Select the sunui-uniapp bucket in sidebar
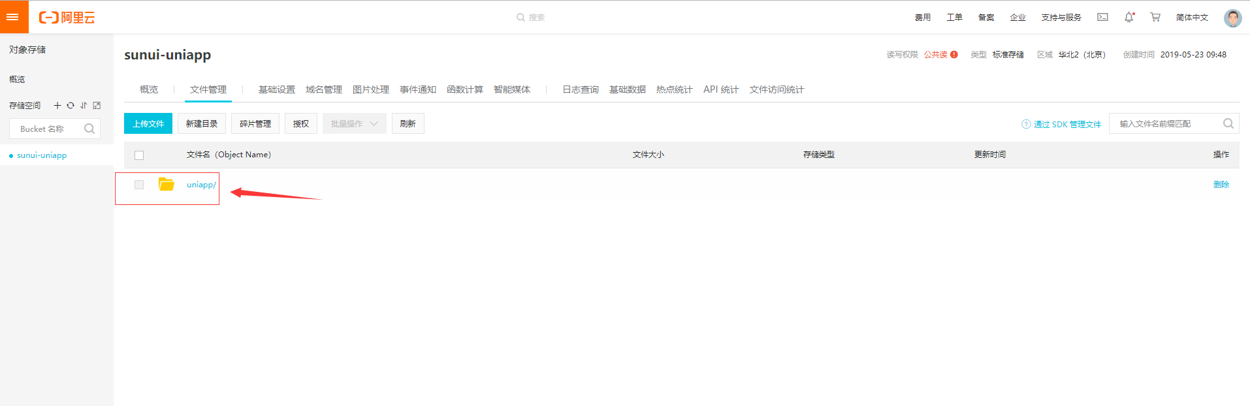 [42, 155]
